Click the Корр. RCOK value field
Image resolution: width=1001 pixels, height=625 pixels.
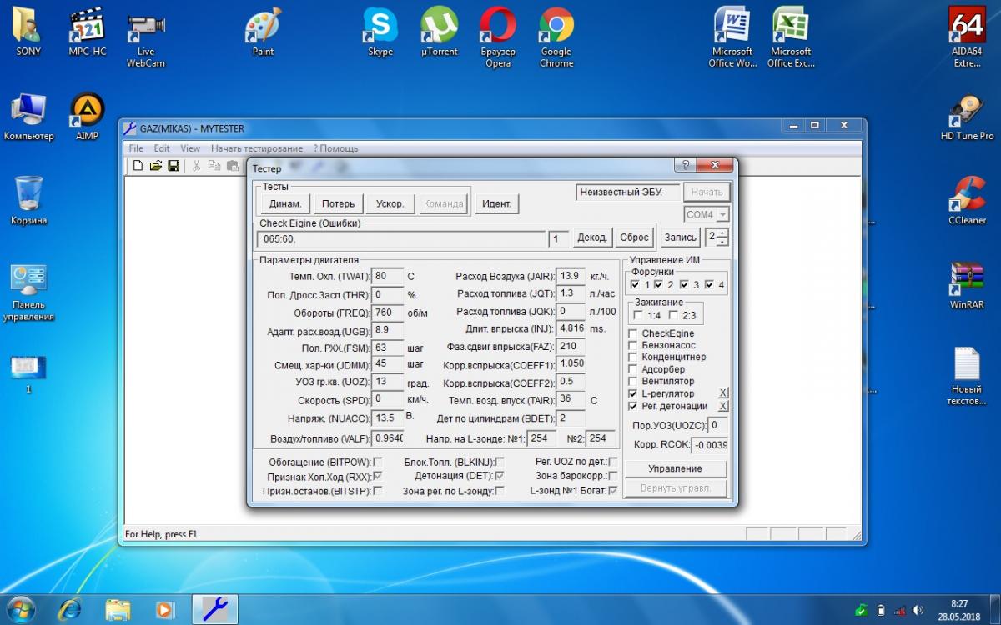pyautogui.click(x=709, y=445)
